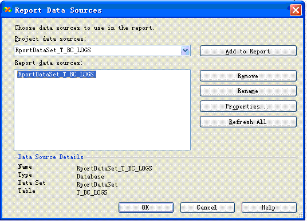This screenshot has height=221, width=307.
Task: Click the resize grip at dialog corner
Action: coord(300,215)
